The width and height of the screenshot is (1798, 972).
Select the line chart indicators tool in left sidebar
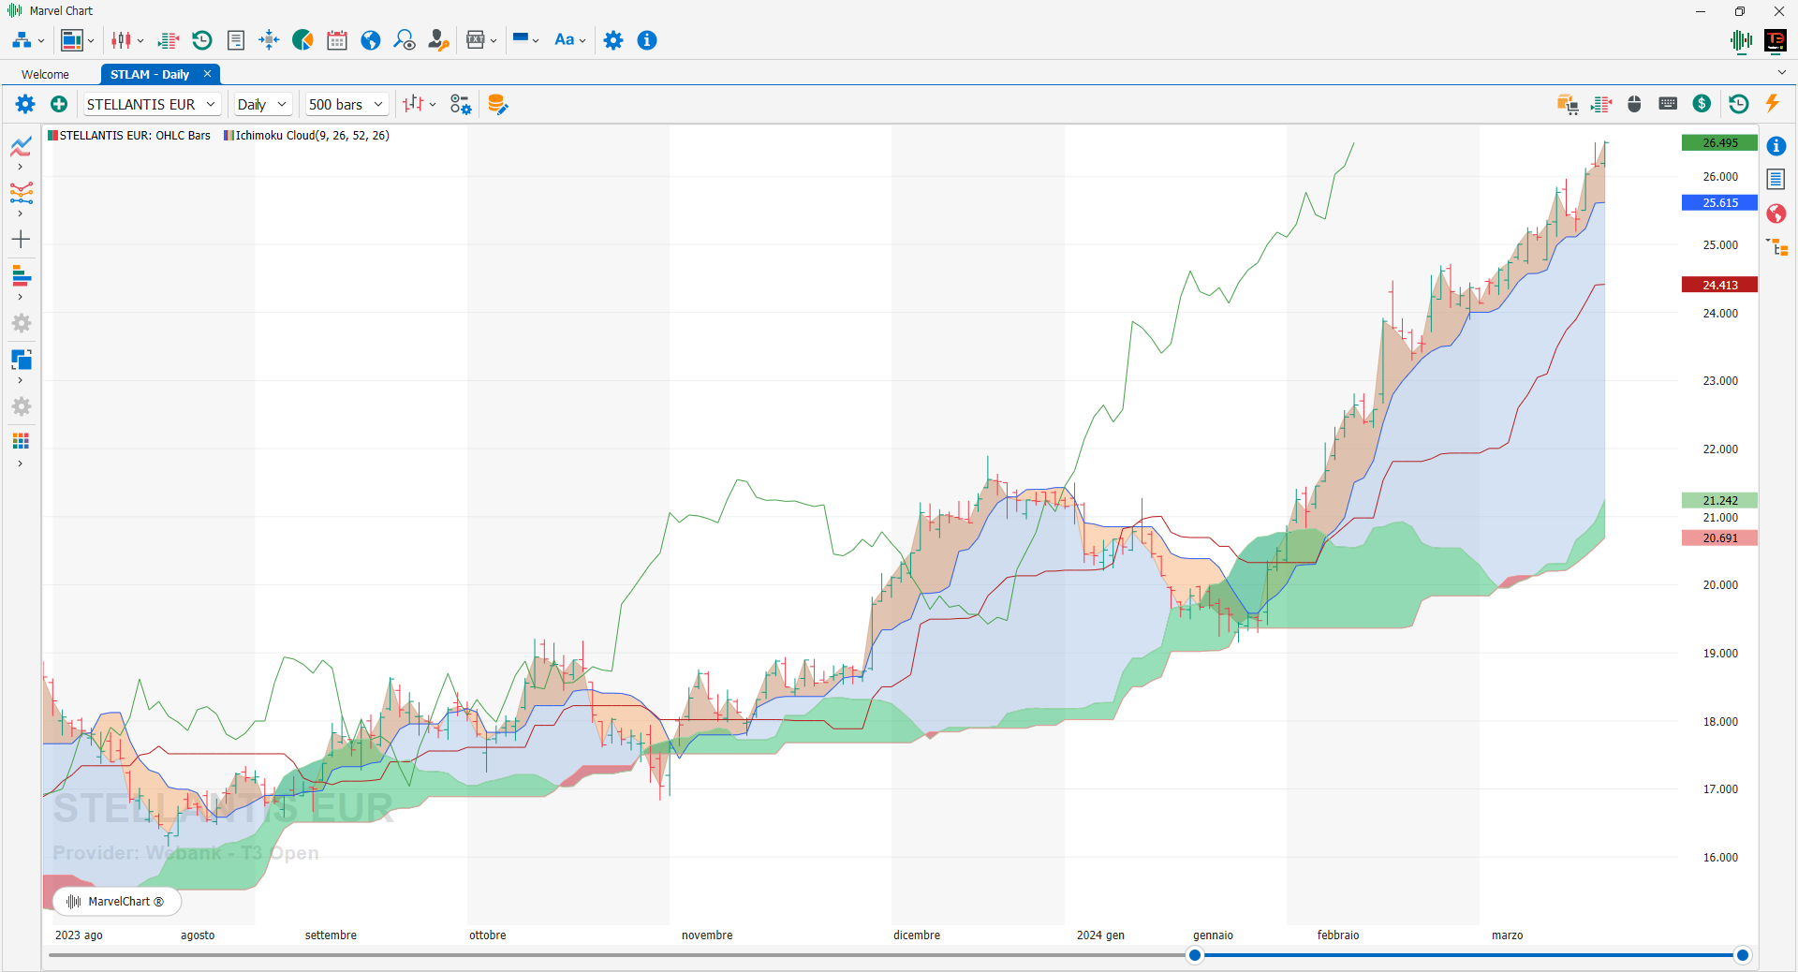coord(22,147)
